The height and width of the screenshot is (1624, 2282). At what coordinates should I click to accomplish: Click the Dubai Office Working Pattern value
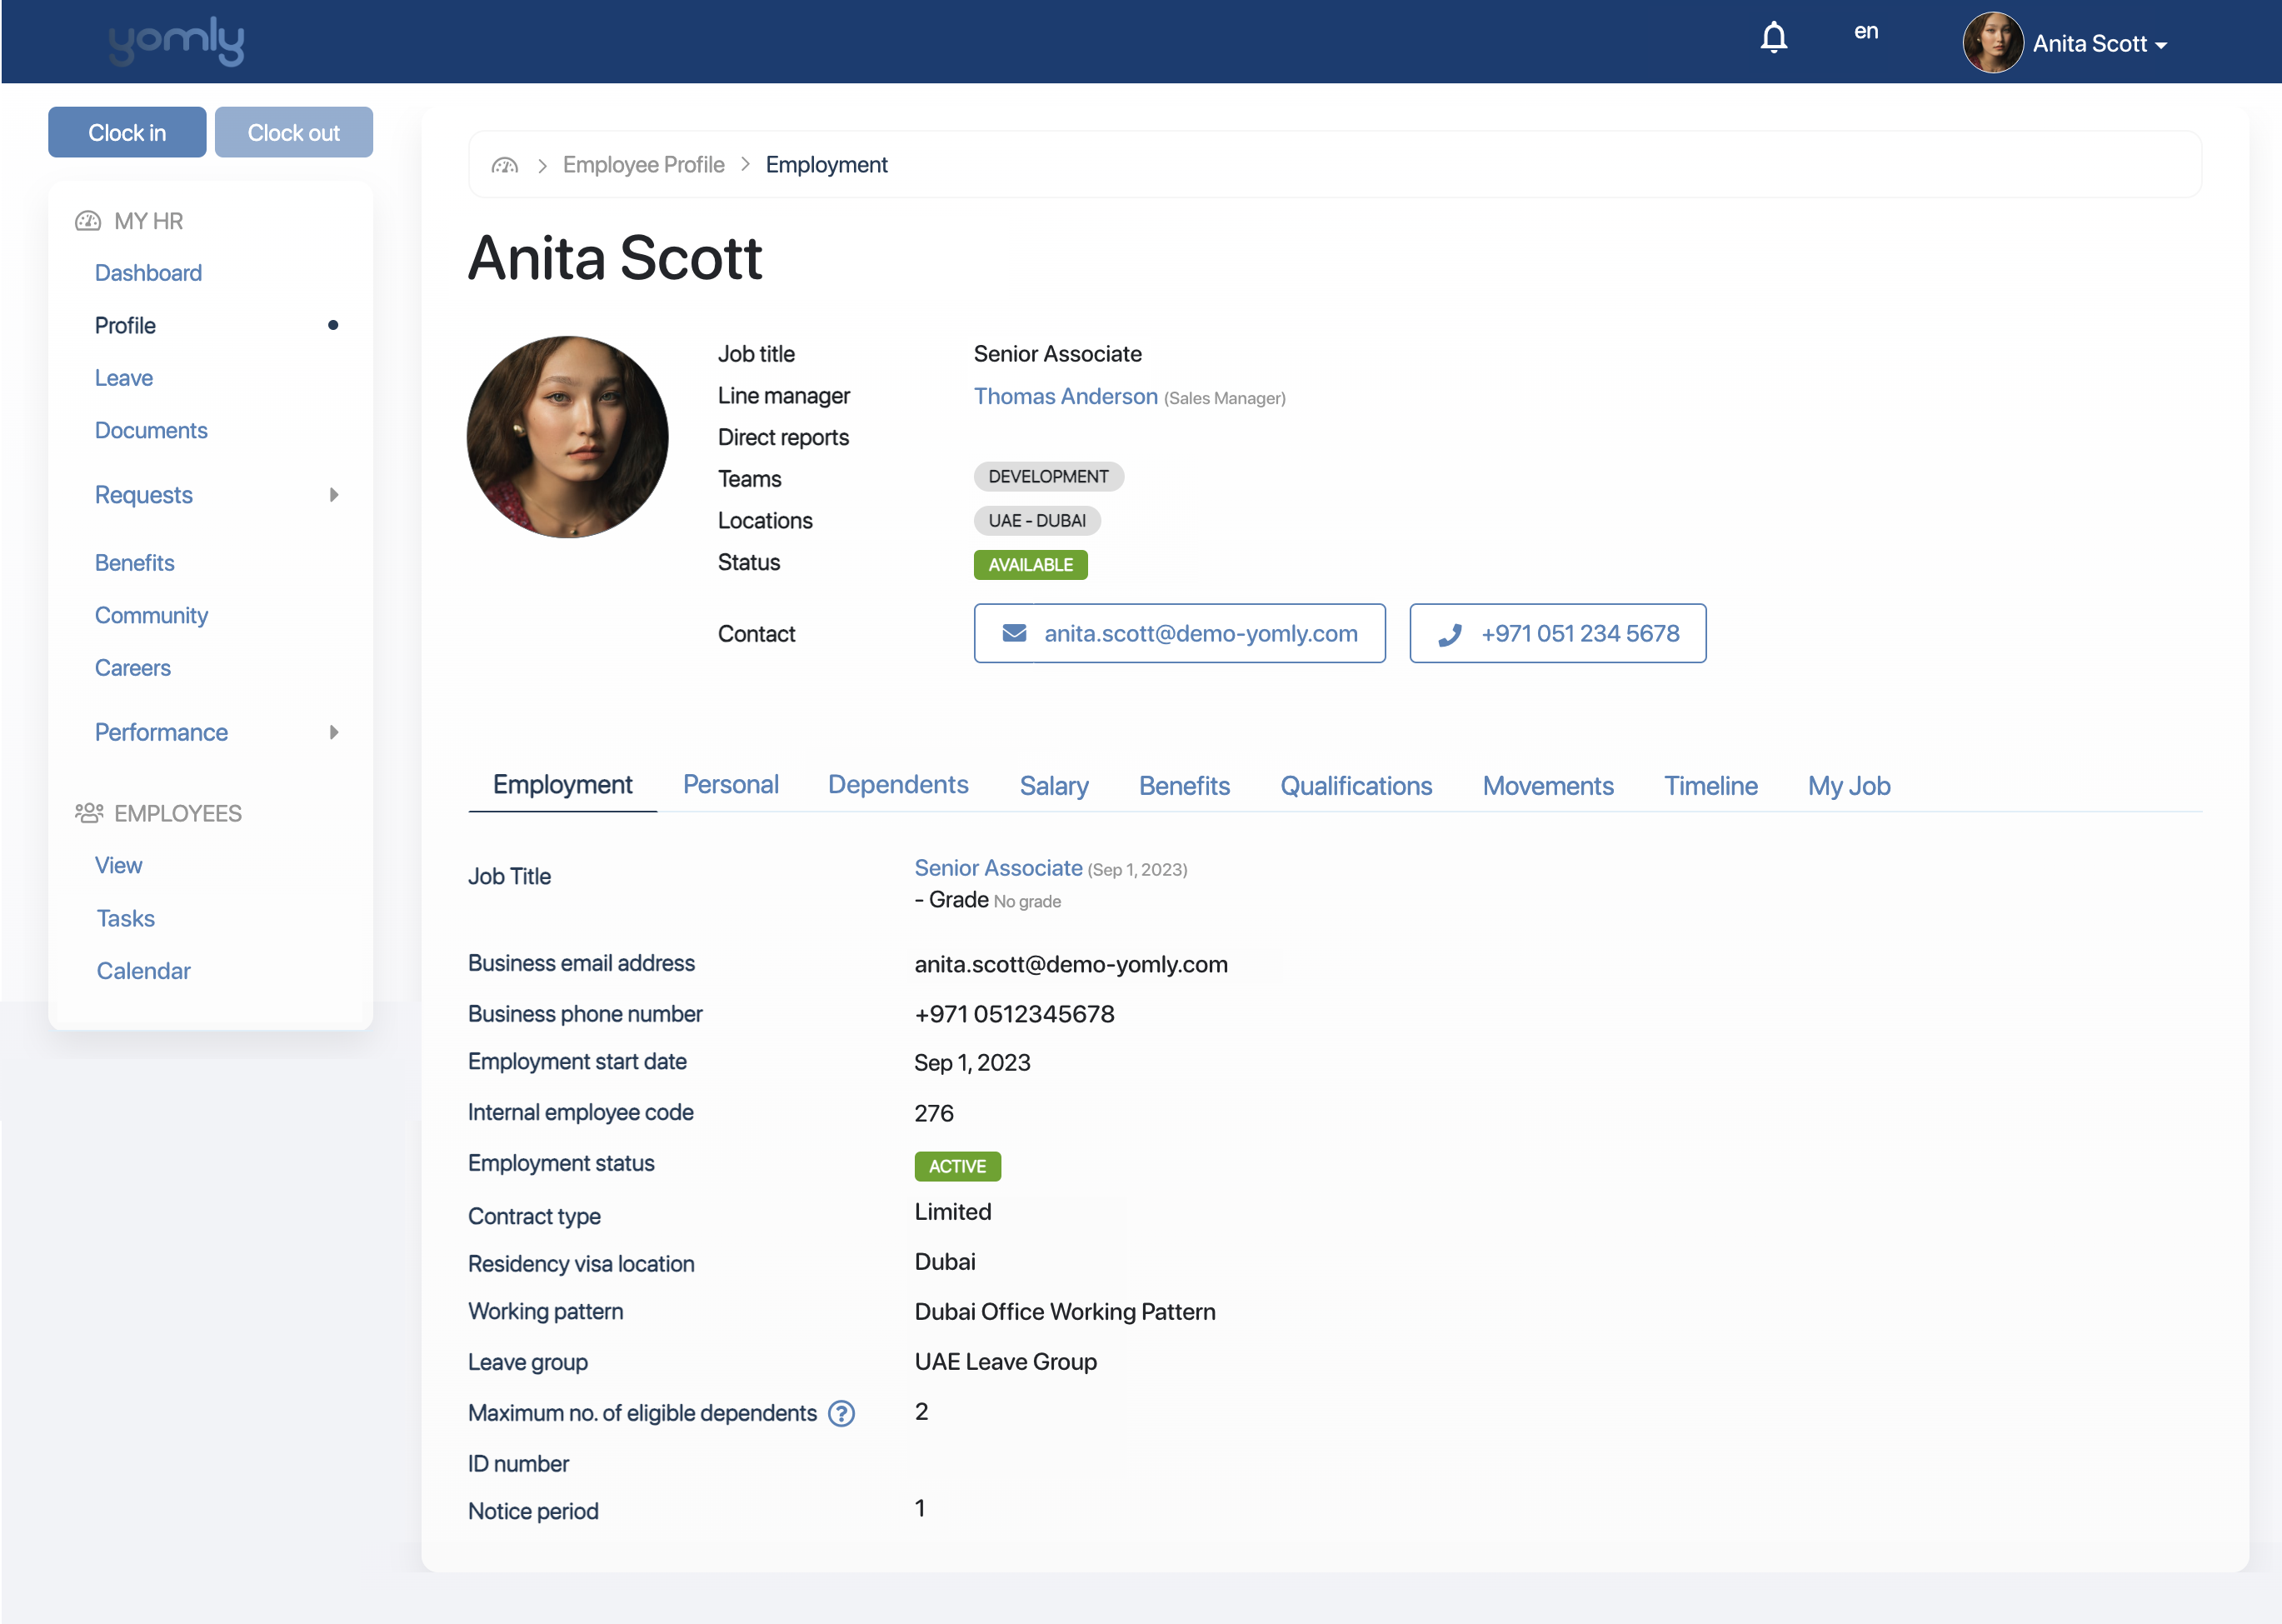1065,1311
